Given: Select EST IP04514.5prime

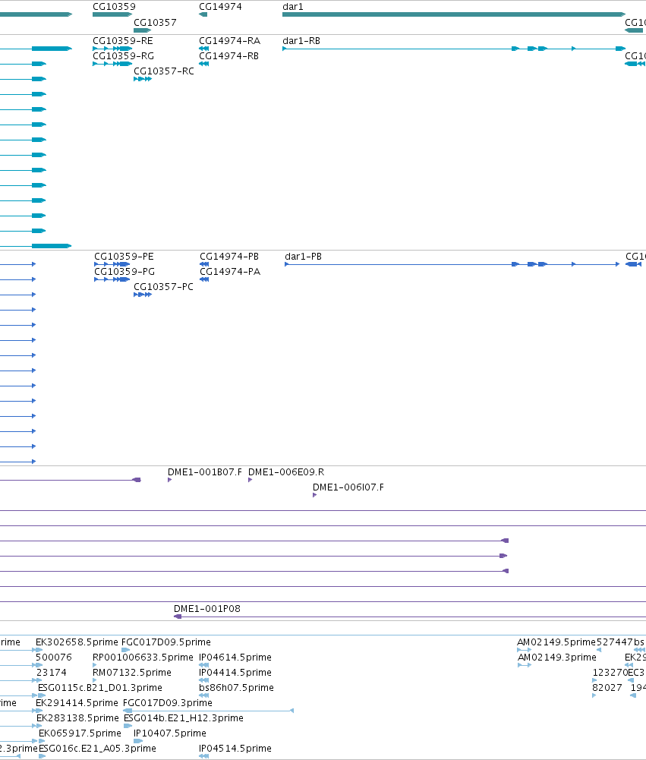Looking at the screenshot, I should tap(235, 749).
